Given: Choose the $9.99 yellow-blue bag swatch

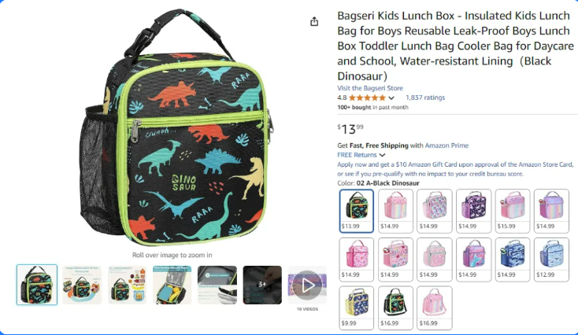Looking at the screenshot, I should 357,307.
